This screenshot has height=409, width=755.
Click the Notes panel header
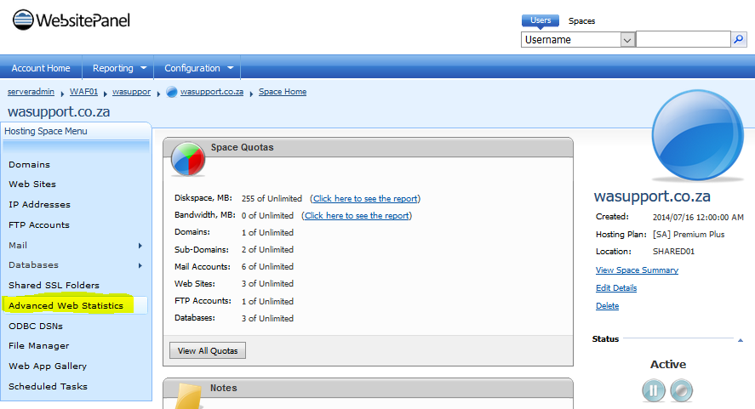click(369, 388)
